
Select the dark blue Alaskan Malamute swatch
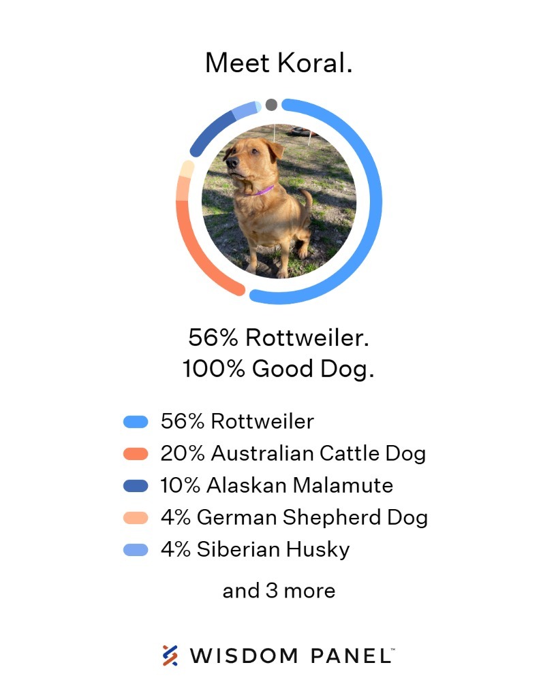click(x=136, y=485)
